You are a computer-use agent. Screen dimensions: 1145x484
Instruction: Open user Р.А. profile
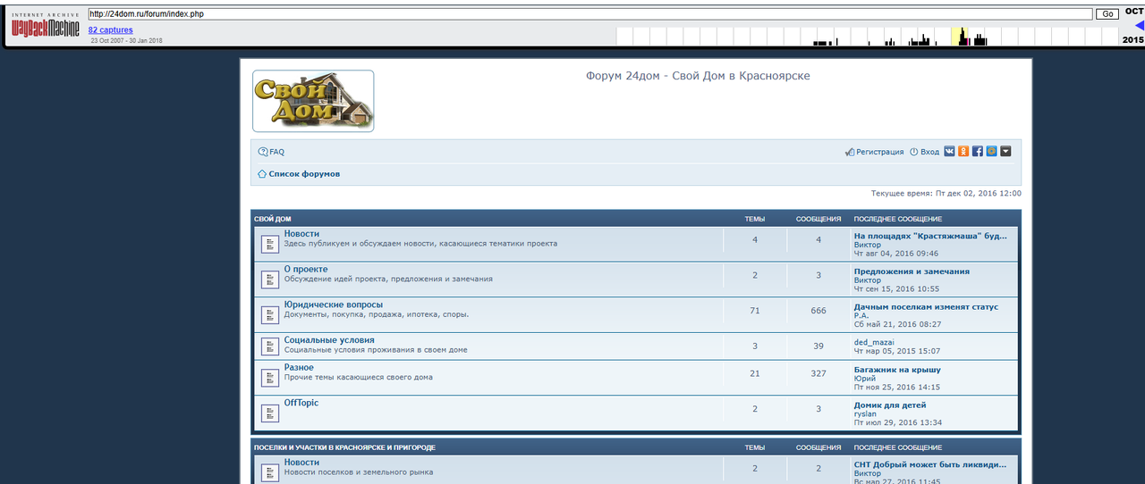pos(861,315)
